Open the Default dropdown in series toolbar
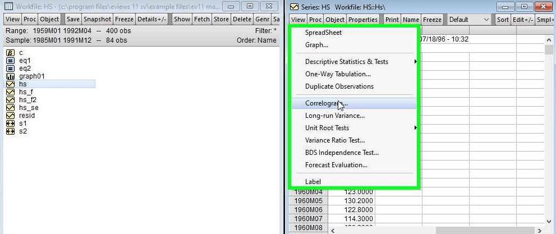Screen dimensions: 556x234 pos(470,19)
